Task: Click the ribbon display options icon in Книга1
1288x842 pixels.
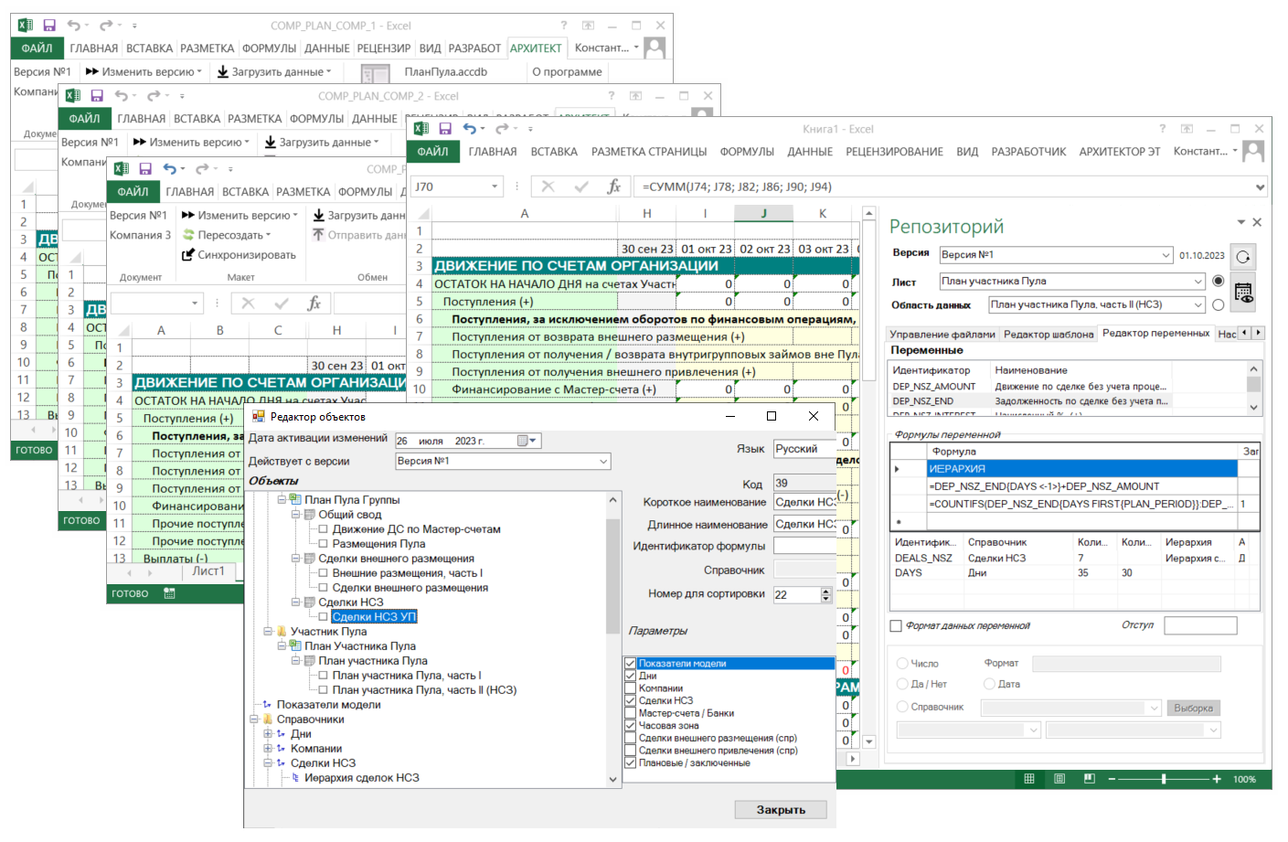Action: tap(1187, 129)
